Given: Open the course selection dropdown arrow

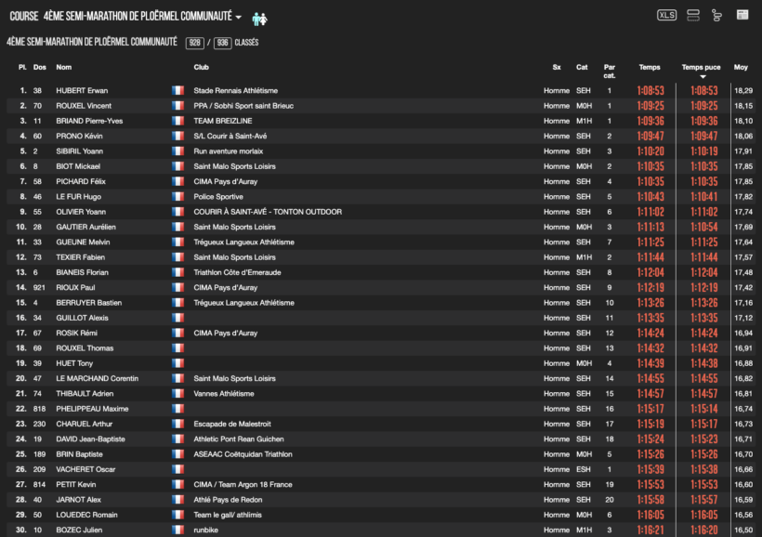Looking at the screenshot, I should click(238, 18).
